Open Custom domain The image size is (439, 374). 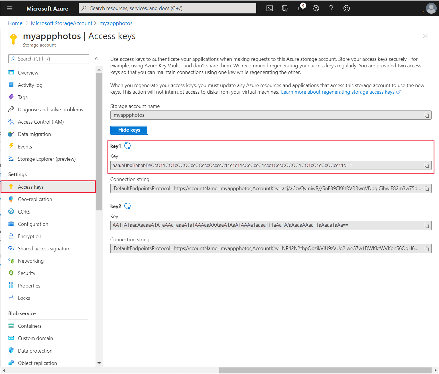pos(35,338)
